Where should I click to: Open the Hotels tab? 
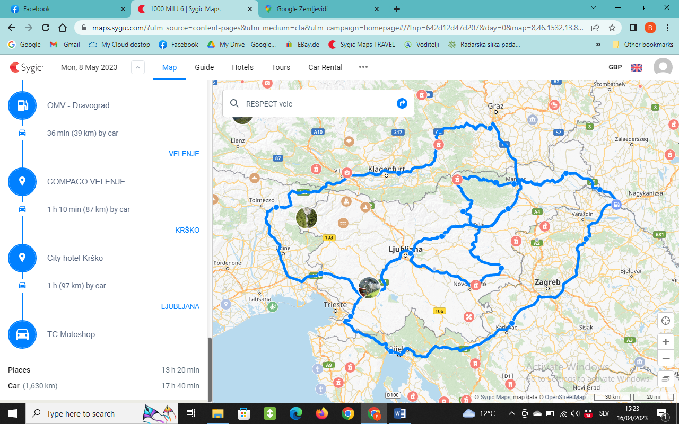pyautogui.click(x=242, y=67)
